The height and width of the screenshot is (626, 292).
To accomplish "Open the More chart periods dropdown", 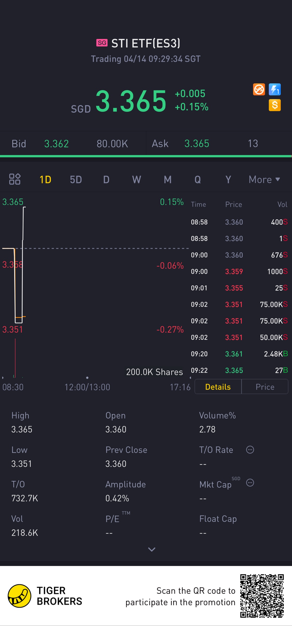I will click(264, 180).
